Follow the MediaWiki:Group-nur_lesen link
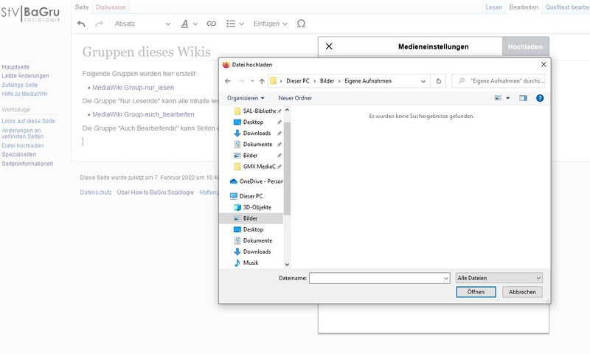Screen dimensions: 590x354 tap(133, 88)
